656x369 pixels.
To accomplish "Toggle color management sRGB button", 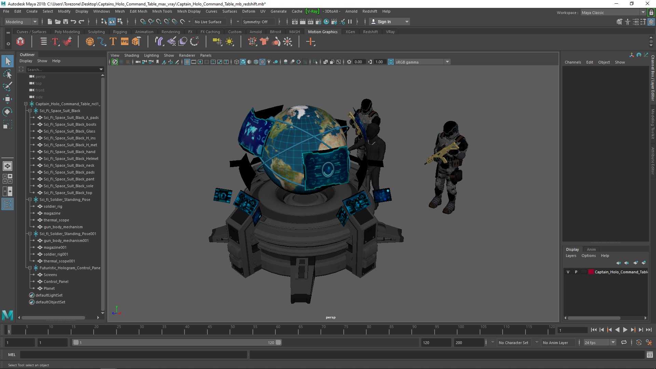I will tap(391, 62).
